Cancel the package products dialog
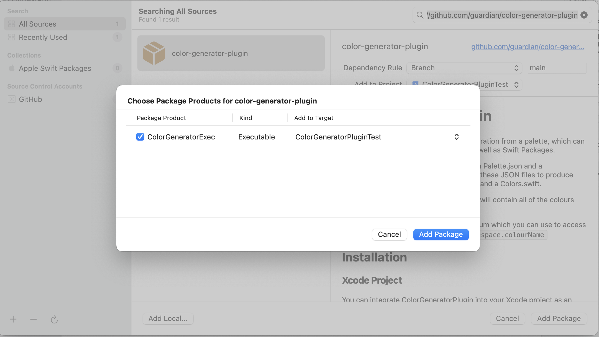The width and height of the screenshot is (599, 337). (389, 234)
